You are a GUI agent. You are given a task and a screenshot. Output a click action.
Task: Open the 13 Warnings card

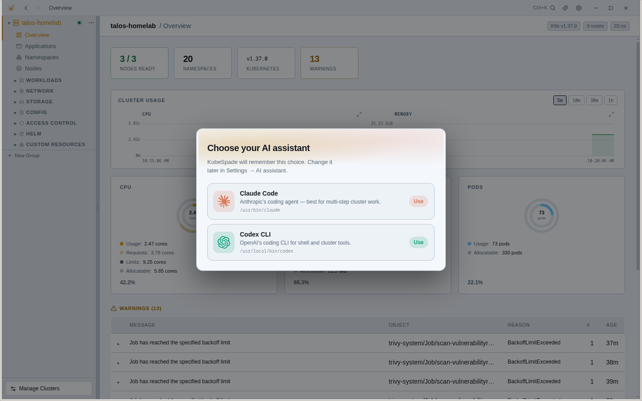click(x=329, y=63)
